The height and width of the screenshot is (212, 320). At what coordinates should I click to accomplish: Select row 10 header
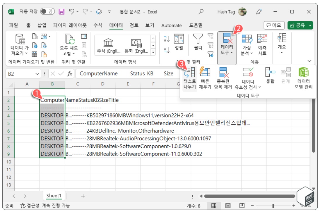(x=8, y=162)
